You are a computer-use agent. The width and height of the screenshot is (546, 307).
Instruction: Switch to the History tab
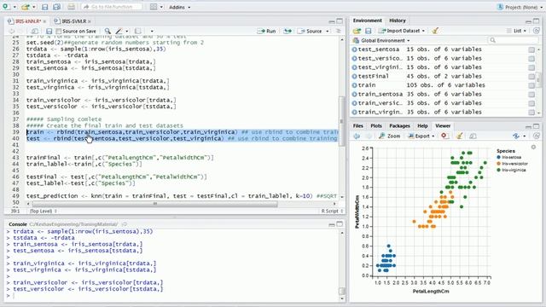398,20
